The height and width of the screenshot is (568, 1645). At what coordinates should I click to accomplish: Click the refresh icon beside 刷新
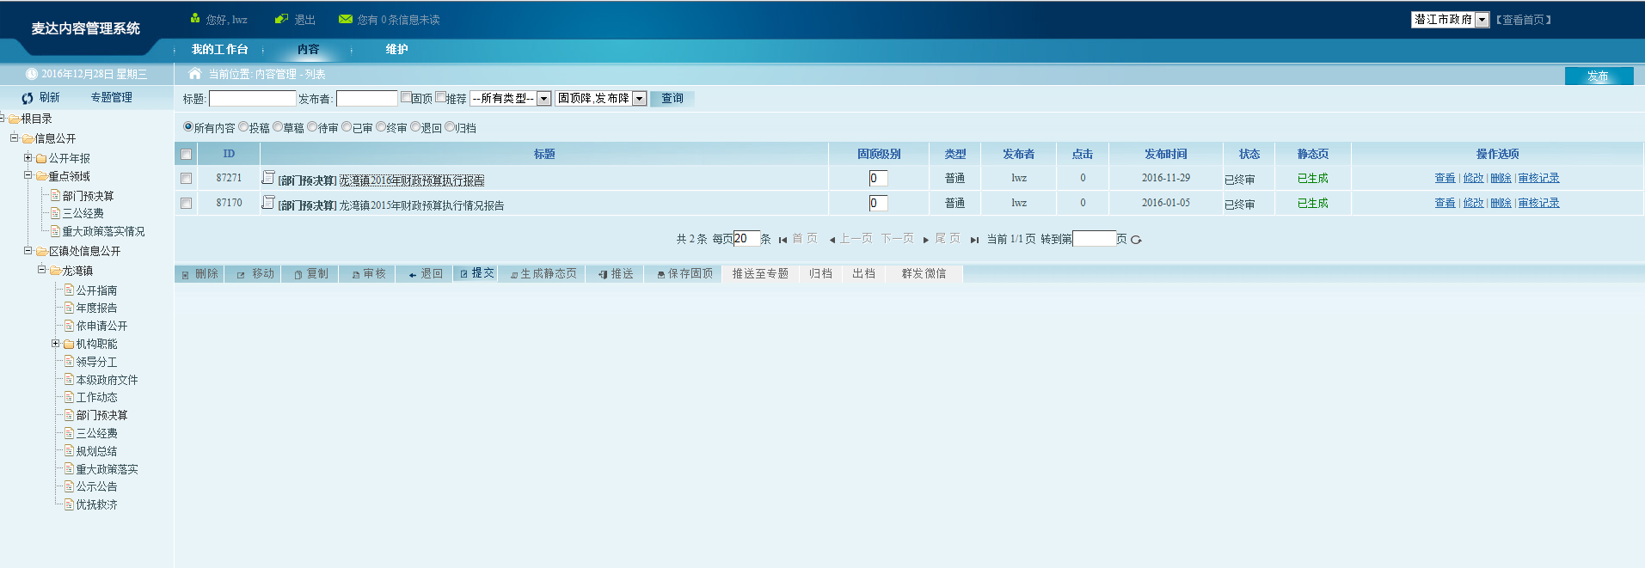(28, 98)
